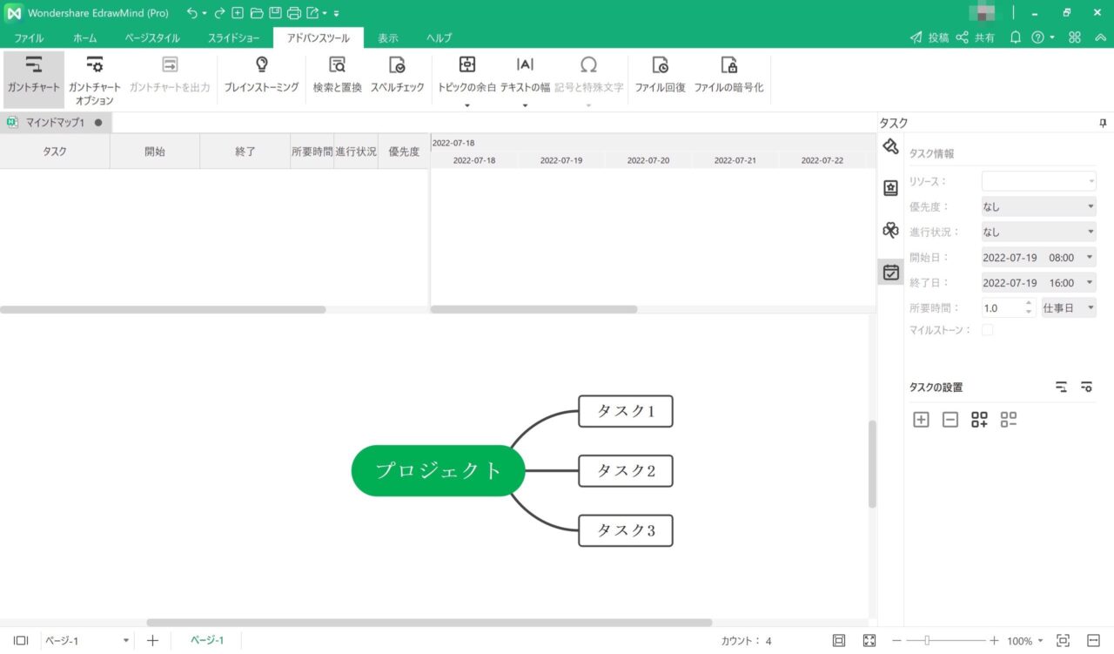
Task: Open the リソース resource dropdown
Action: [1039, 181]
